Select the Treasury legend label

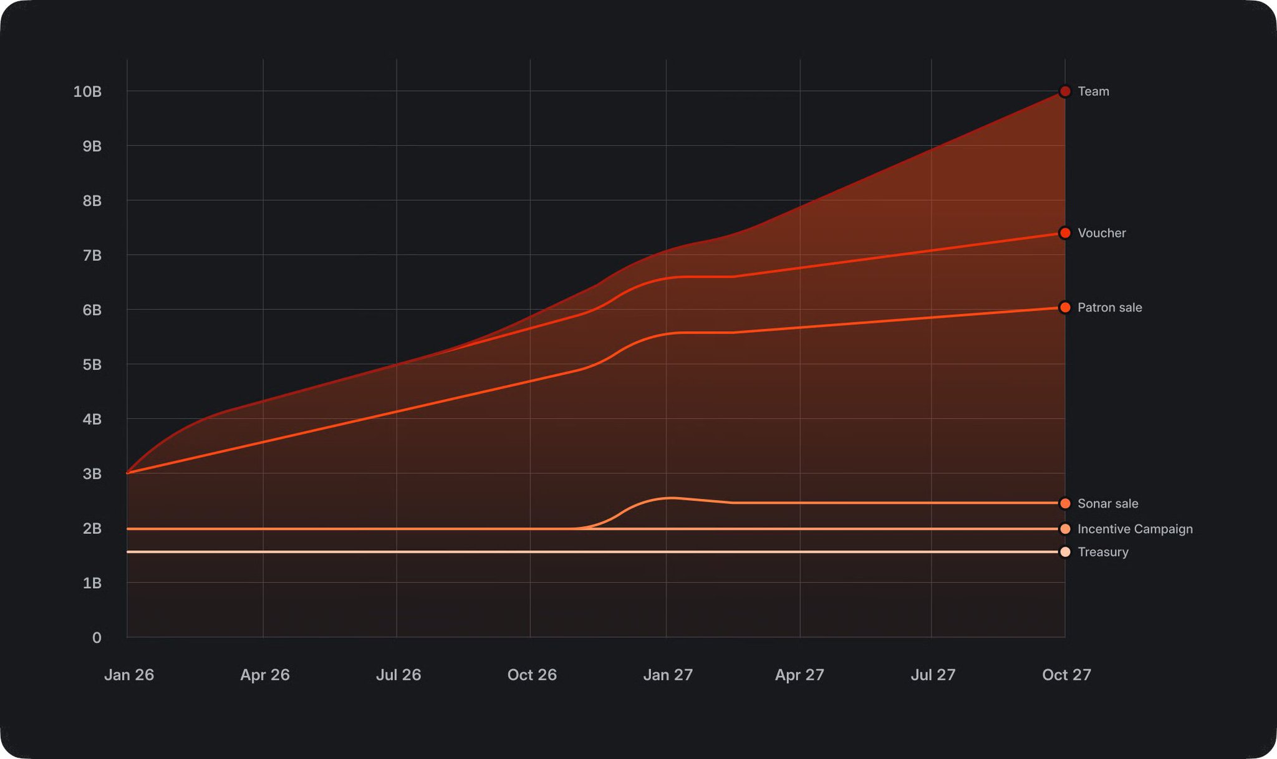[1102, 552]
